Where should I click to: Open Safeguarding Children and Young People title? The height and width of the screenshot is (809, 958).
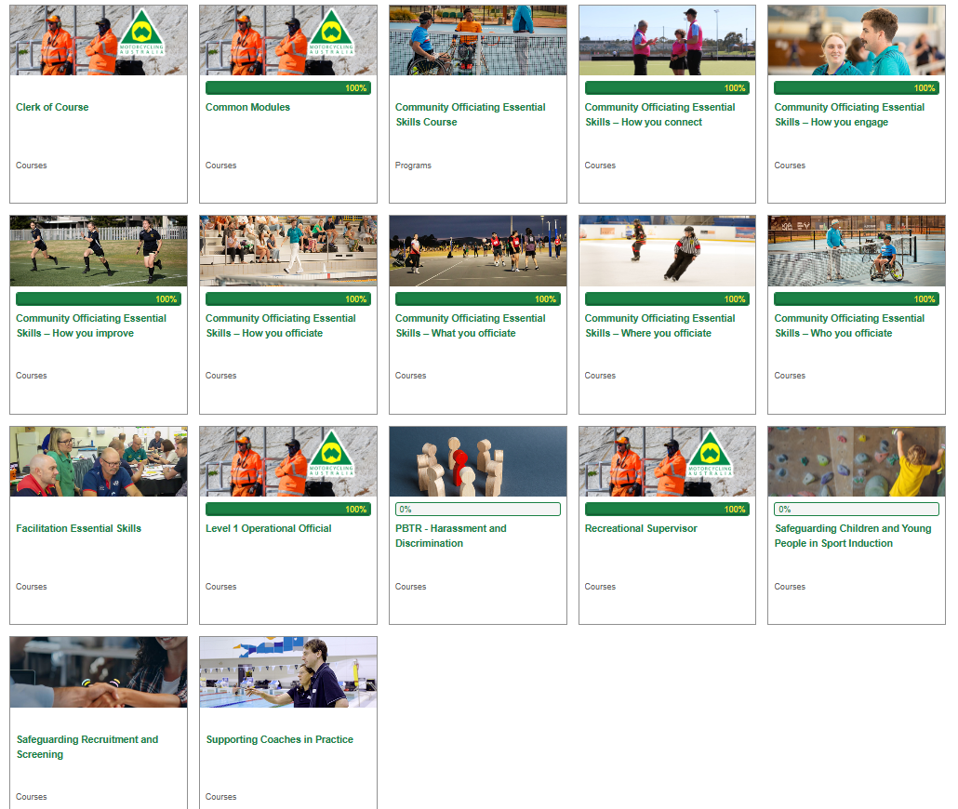[852, 536]
